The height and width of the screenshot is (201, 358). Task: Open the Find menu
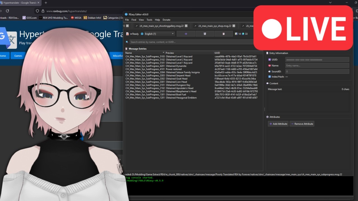[134, 20]
